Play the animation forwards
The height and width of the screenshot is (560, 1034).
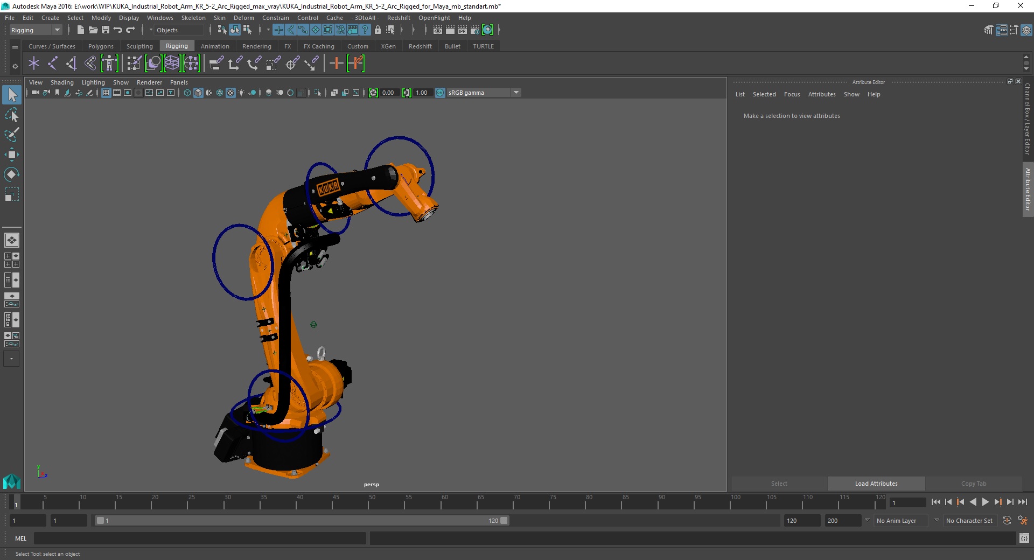pyautogui.click(x=985, y=502)
